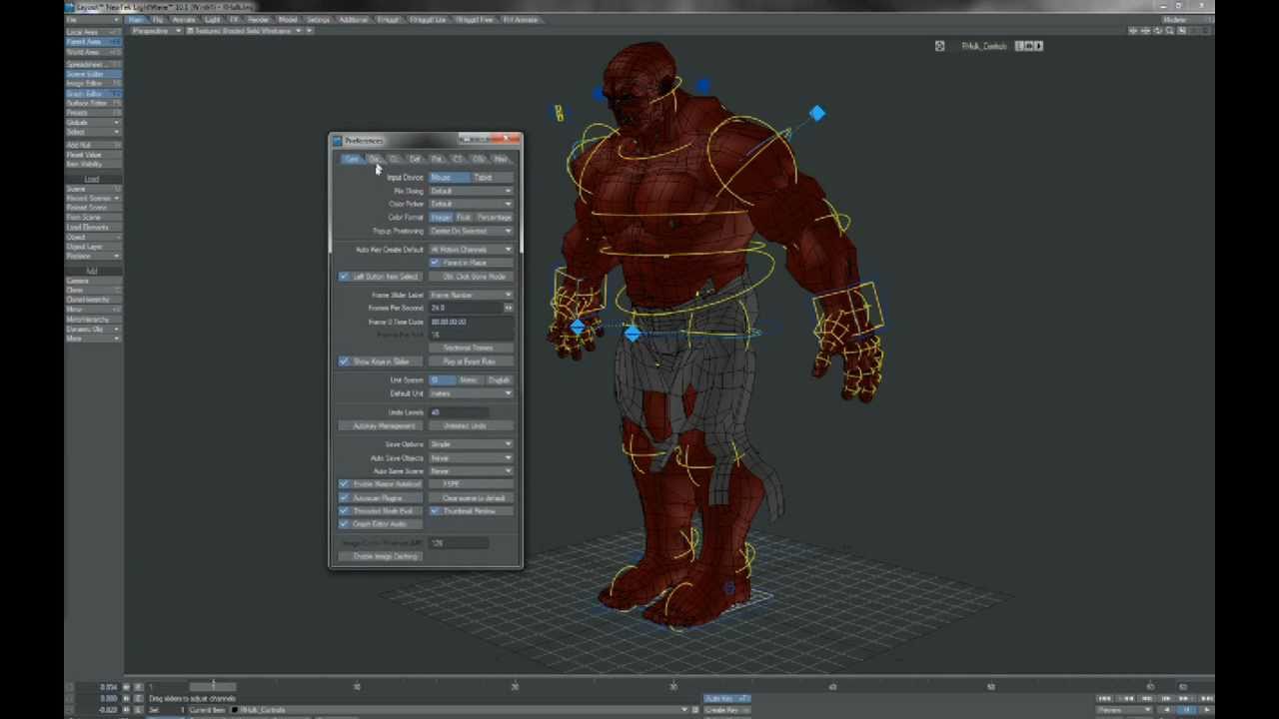Open the Preview dropdown near playback controls
The width and height of the screenshot is (1279, 719).
pyautogui.click(x=1126, y=710)
